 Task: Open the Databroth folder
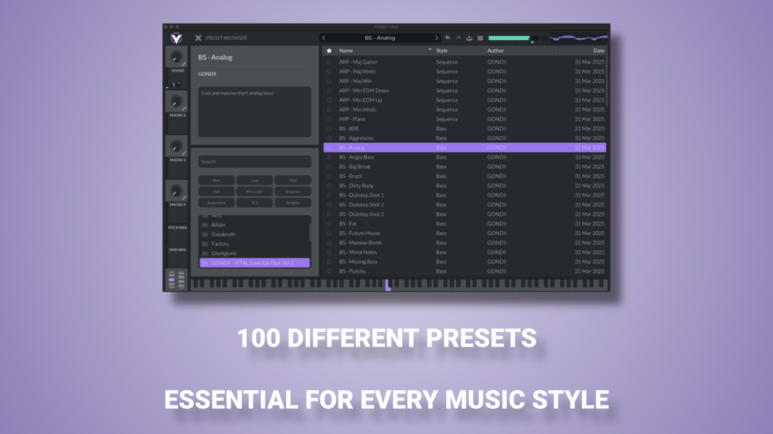point(255,234)
